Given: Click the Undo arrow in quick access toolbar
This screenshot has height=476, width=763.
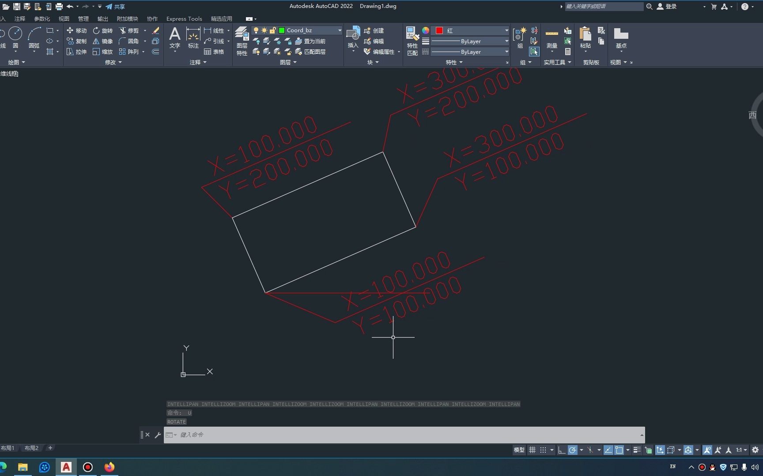Looking at the screenshot, I should [70, 7].
